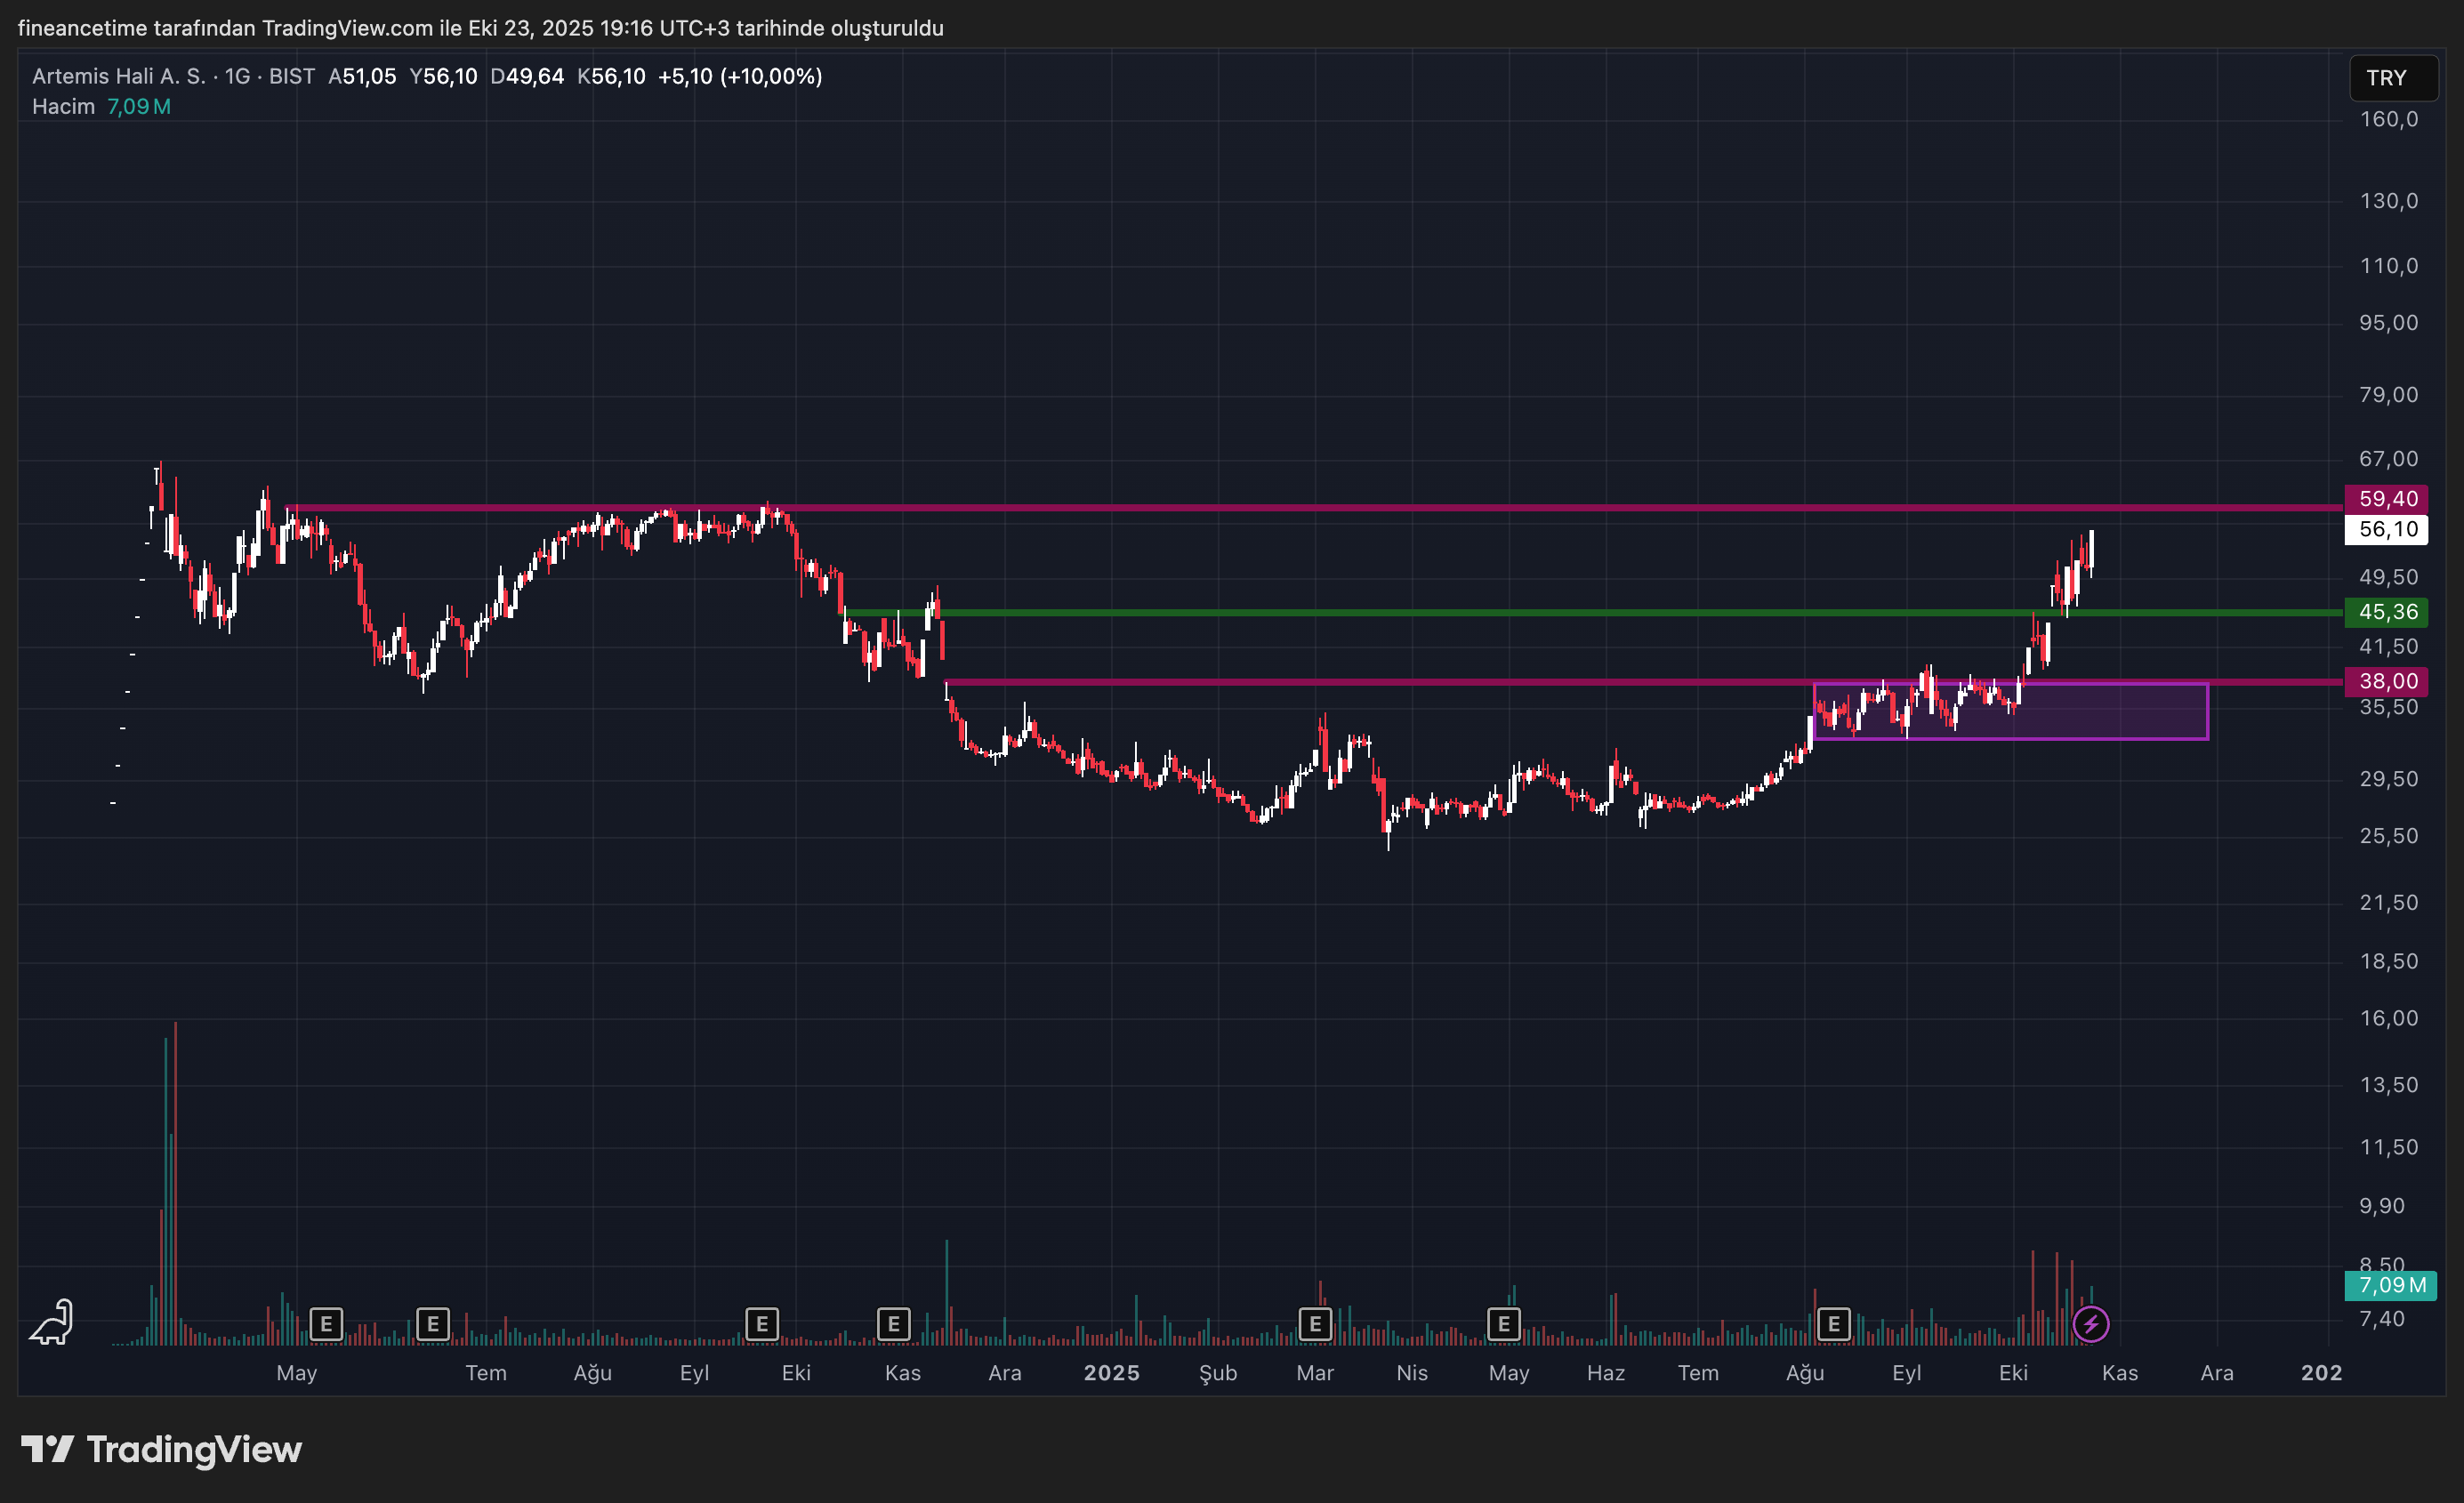Screen dimensions: 2464x1503
Task: Click the 38,00 price level label
Action: pyautogui.click(x=2386, y=681)
